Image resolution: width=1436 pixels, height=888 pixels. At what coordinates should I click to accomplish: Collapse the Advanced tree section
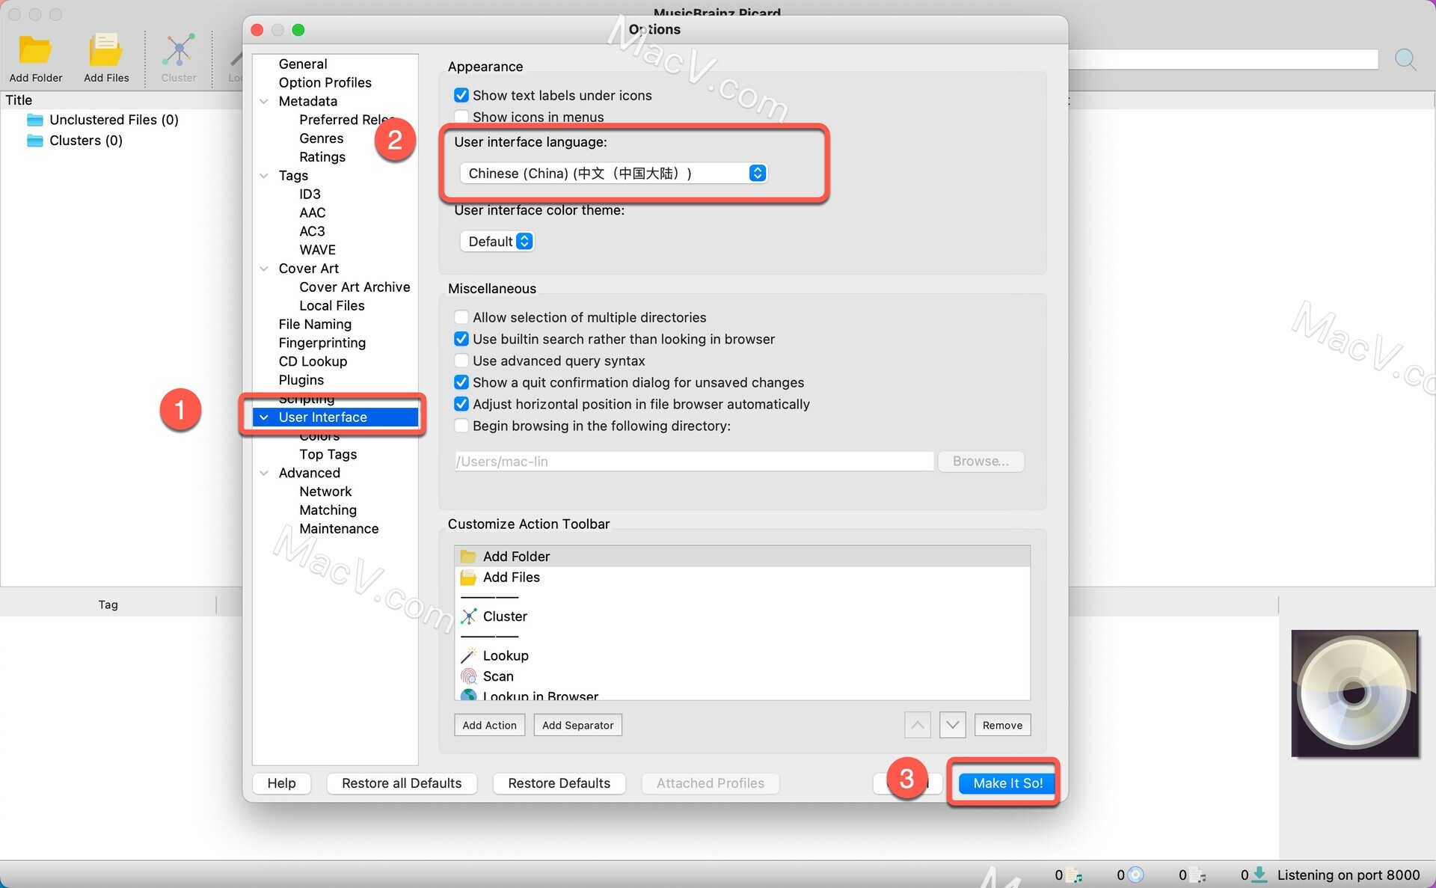[x=264, y=474]
